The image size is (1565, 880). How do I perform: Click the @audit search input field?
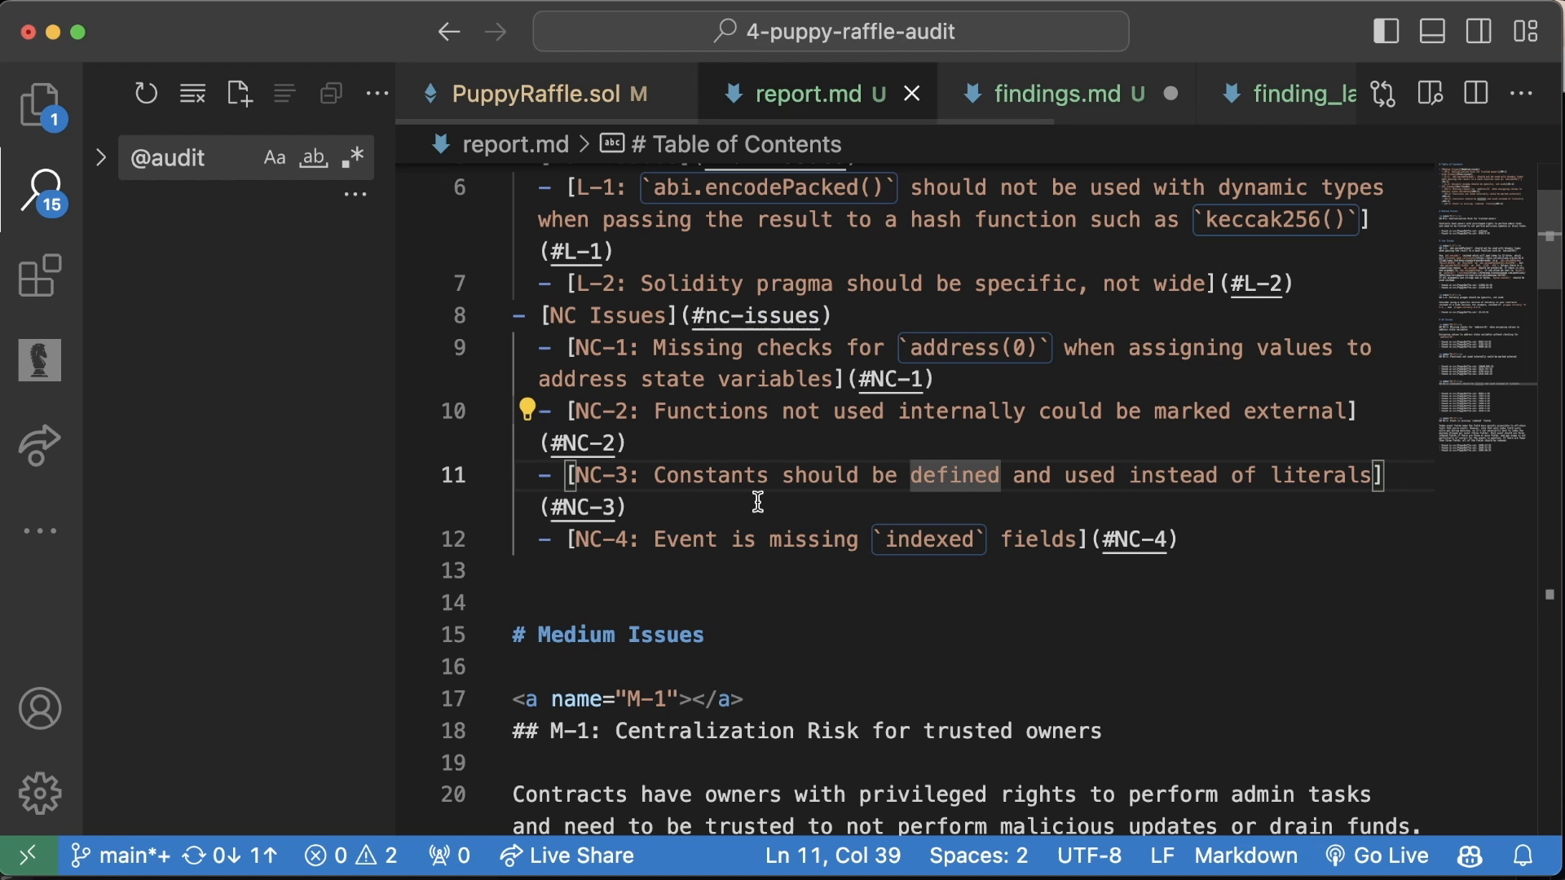(x=192, y=157)
